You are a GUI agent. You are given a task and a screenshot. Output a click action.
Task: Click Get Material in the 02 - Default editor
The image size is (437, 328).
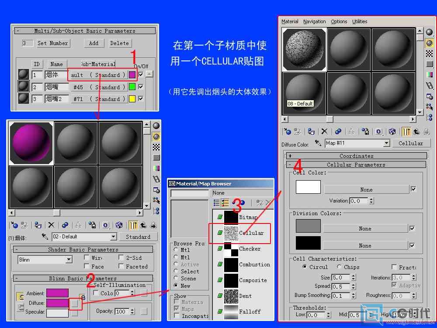coord(14,225)
